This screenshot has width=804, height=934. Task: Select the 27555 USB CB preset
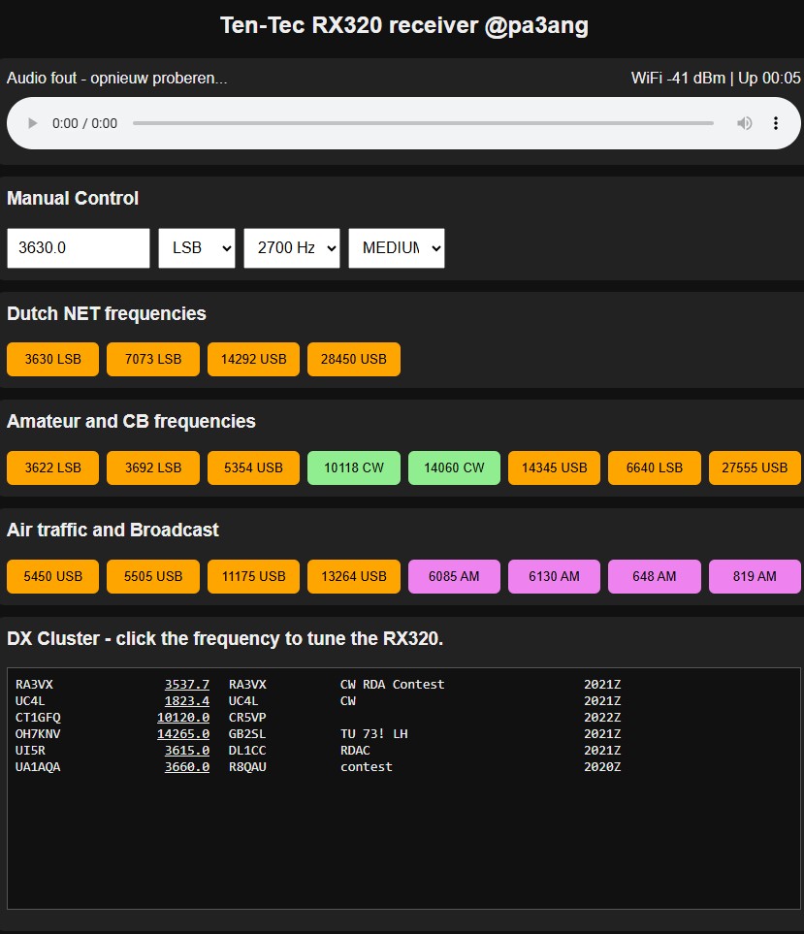pos(755,467)
